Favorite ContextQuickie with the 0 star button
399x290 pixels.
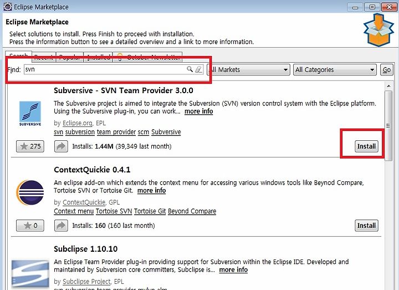point(30,226)
